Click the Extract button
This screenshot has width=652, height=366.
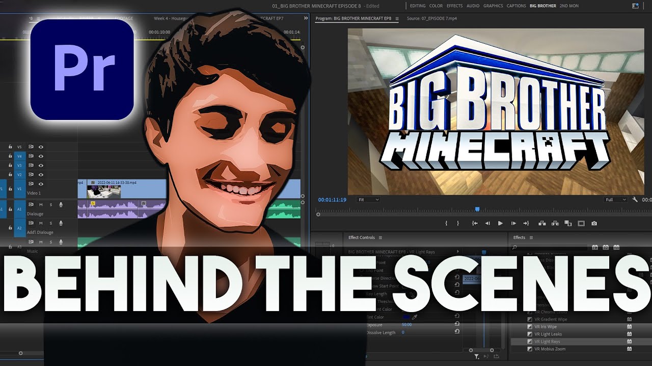[555, 223]
